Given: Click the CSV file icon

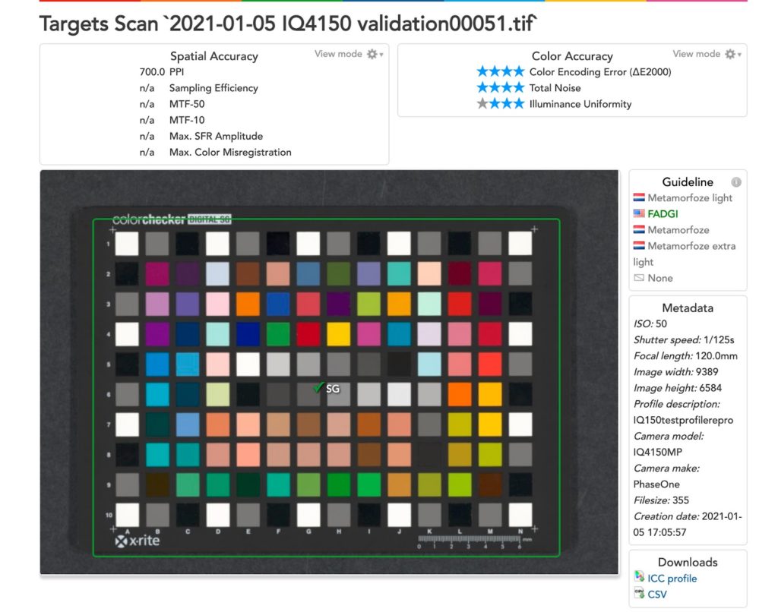Looking at the screenshot, I should click(639, 594).
